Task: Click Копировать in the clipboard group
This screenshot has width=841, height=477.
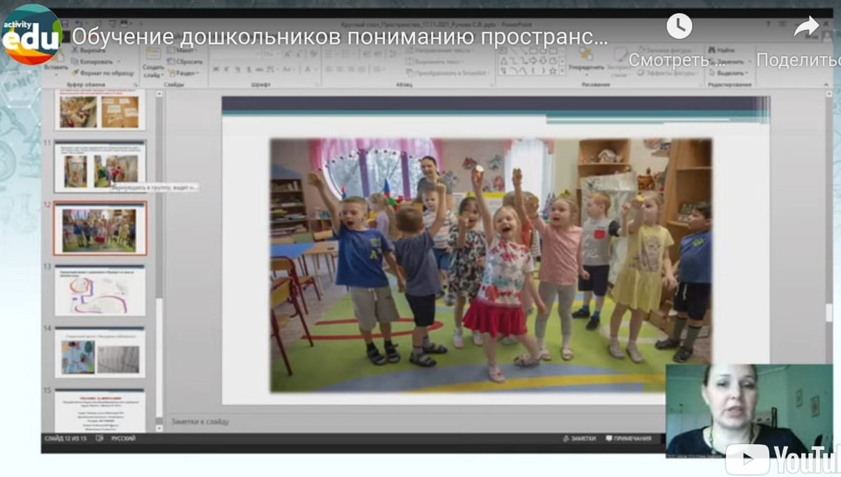Action: 96,61
